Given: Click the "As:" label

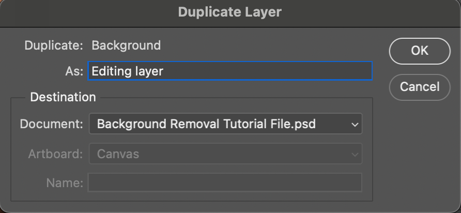Looking at the screenshot, I should tap(74, 72).
